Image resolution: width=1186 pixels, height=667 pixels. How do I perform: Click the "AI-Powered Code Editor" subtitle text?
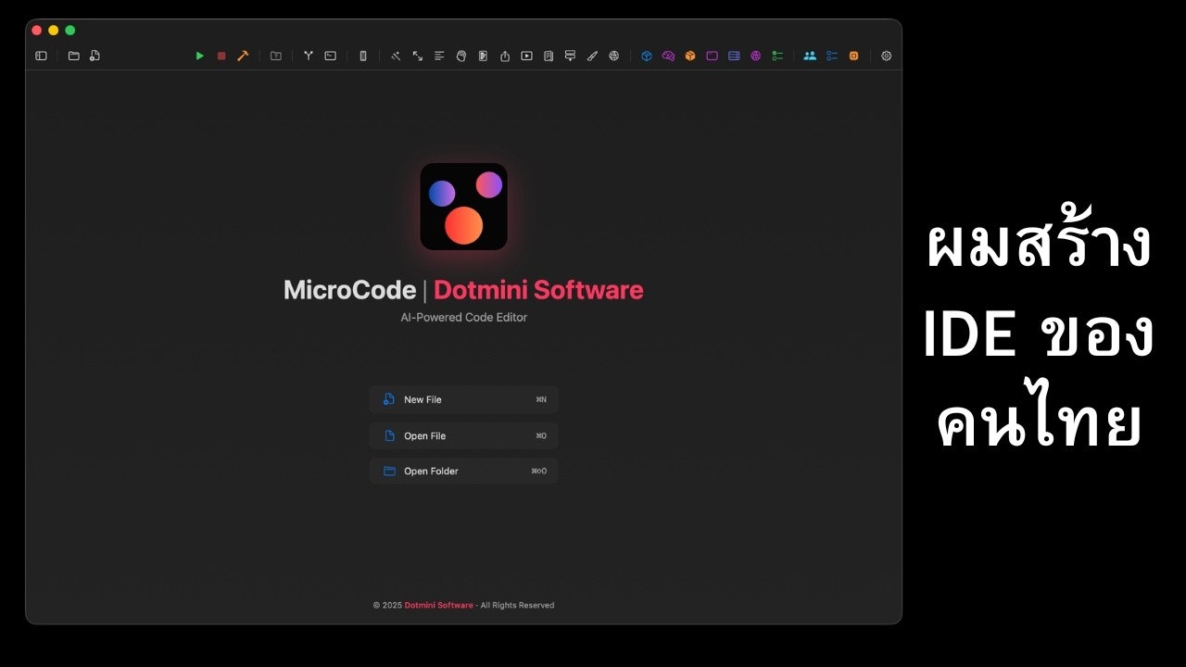tap(463, 317)
